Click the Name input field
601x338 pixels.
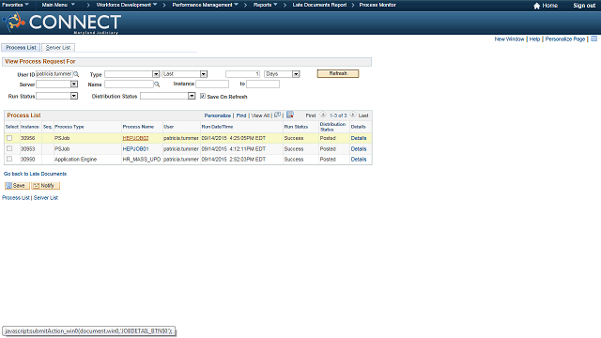click(129, 84)
